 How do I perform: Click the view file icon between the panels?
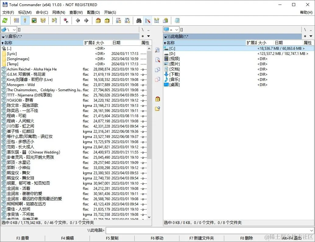(x=157, y=50)
